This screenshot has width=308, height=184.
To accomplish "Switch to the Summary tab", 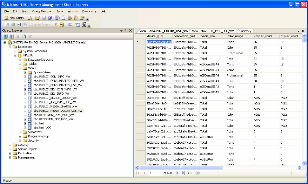I will click(x=245, y=31).
